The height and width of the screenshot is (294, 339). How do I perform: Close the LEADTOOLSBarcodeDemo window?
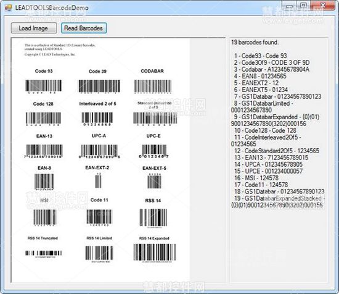click(x=322, y=6)
